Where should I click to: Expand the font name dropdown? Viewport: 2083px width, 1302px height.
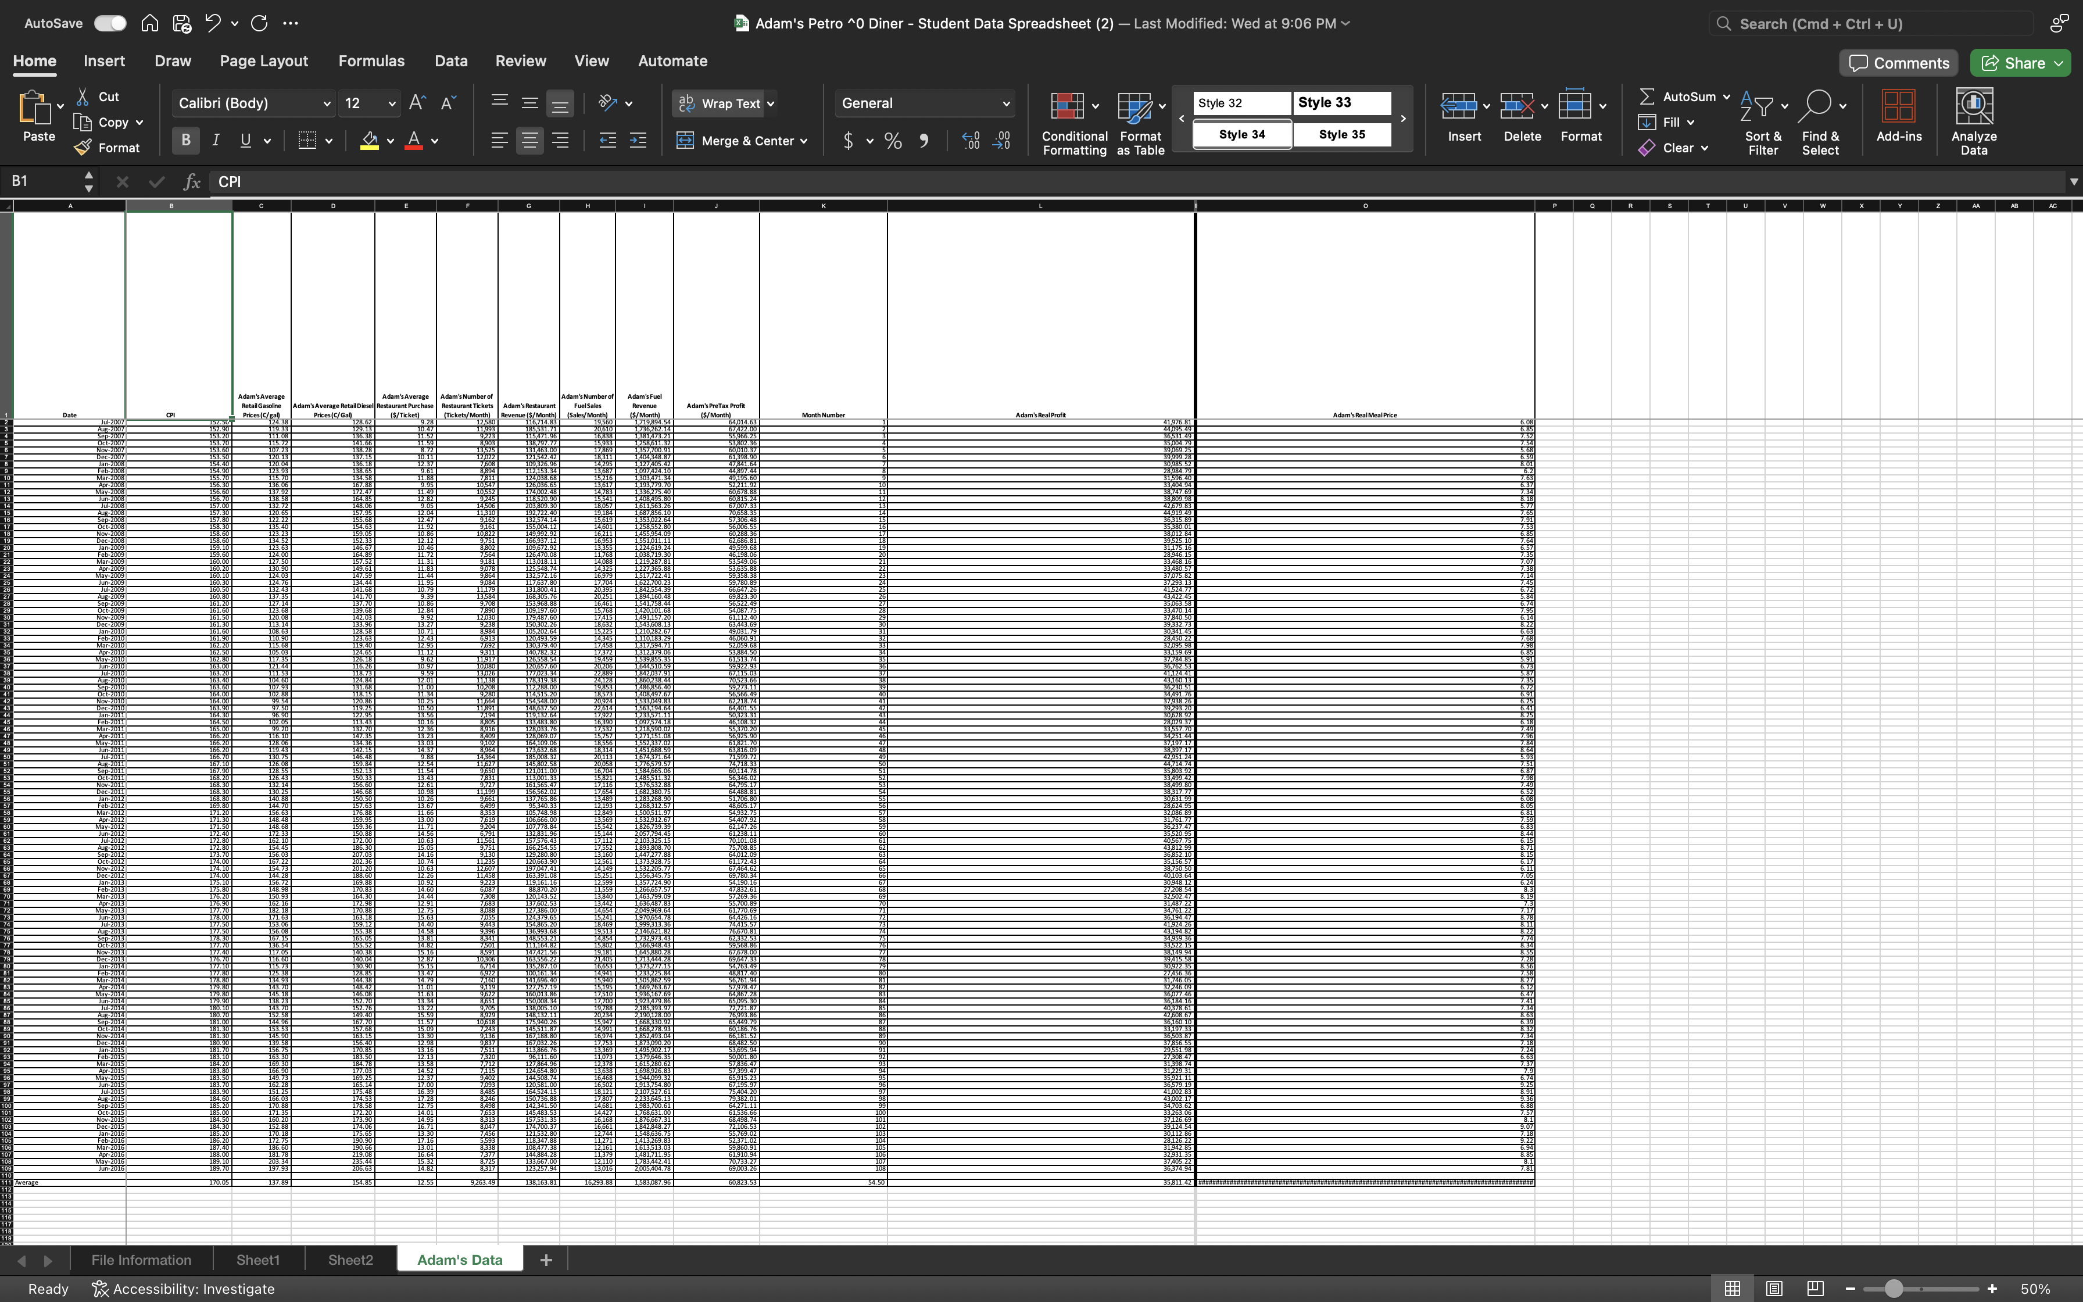coord(326,103)
